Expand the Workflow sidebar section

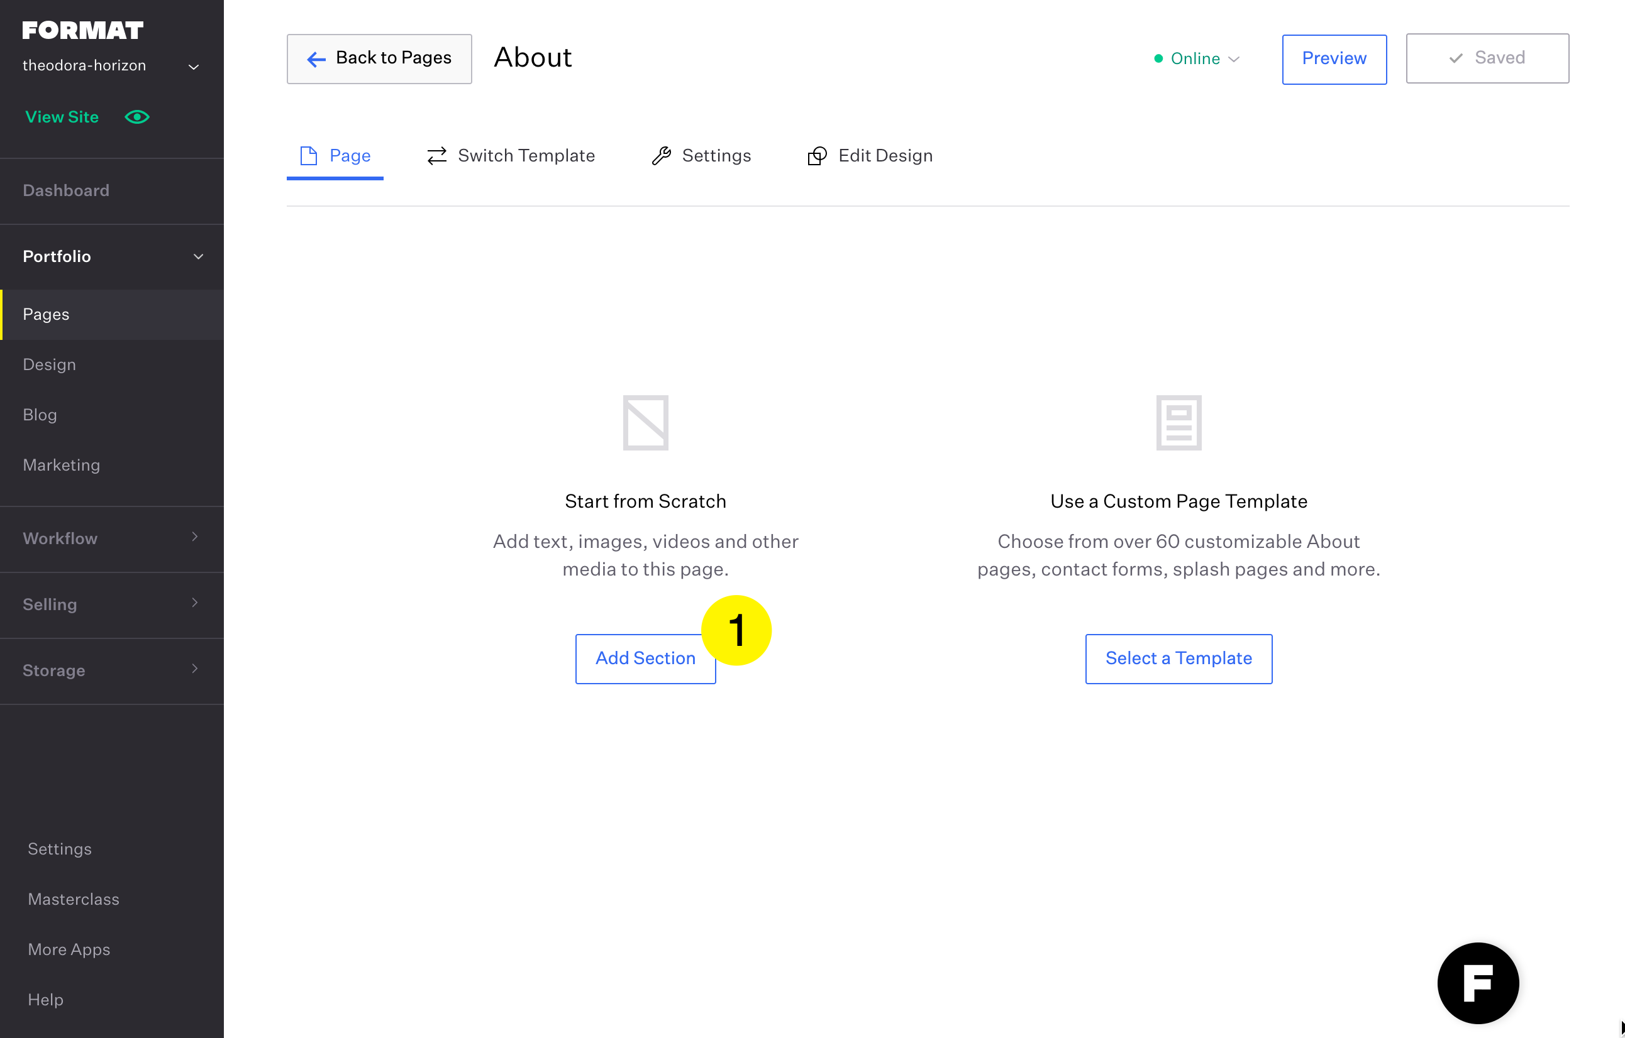(x=194, y=537)
